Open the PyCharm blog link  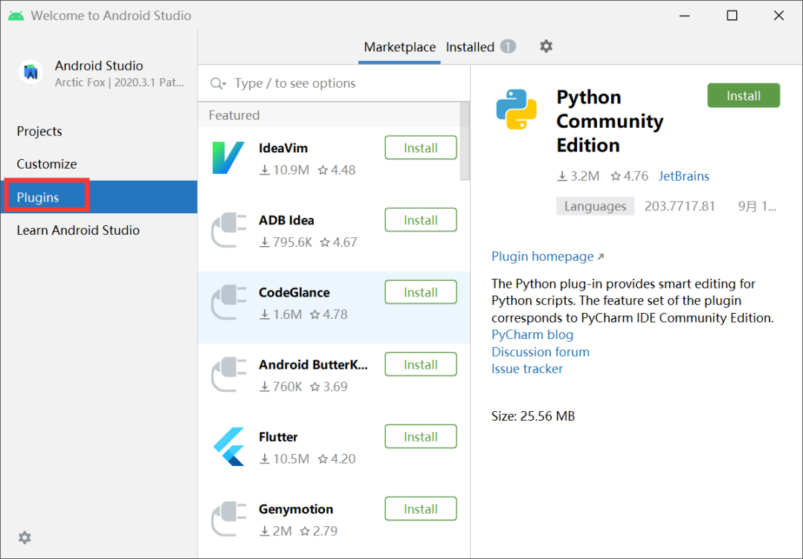click(532, 335)
